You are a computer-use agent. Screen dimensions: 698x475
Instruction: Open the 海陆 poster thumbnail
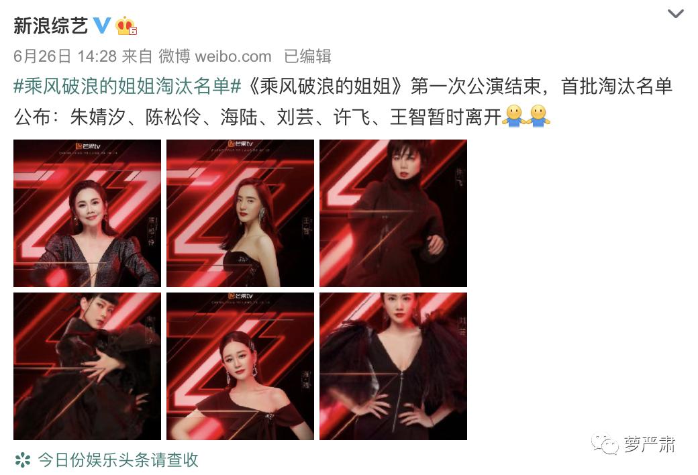[x=240, y=366]
